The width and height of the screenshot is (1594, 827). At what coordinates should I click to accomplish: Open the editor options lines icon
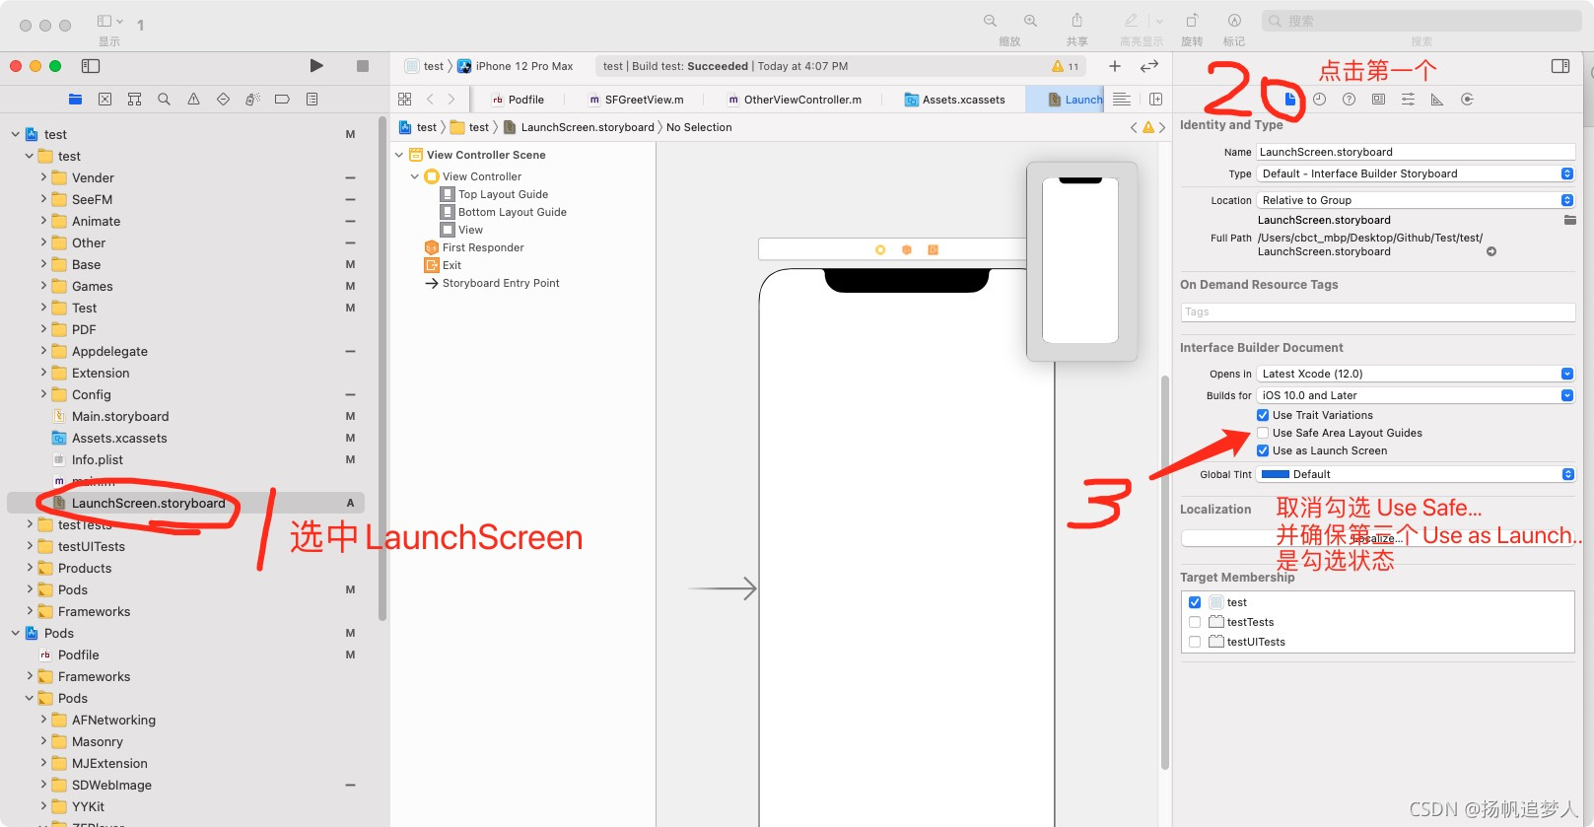pyautogui.click(x=1122, y=99)
